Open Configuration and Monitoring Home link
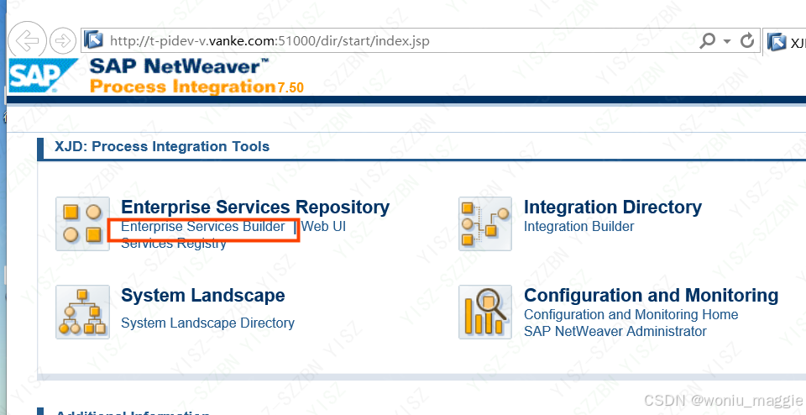Screen dimensions: 806x415 (631, 314)
